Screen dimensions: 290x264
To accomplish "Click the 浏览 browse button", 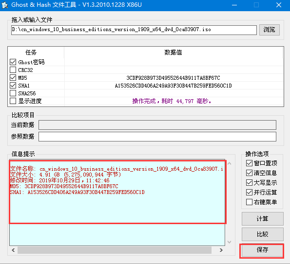I will tap(269, 30).
